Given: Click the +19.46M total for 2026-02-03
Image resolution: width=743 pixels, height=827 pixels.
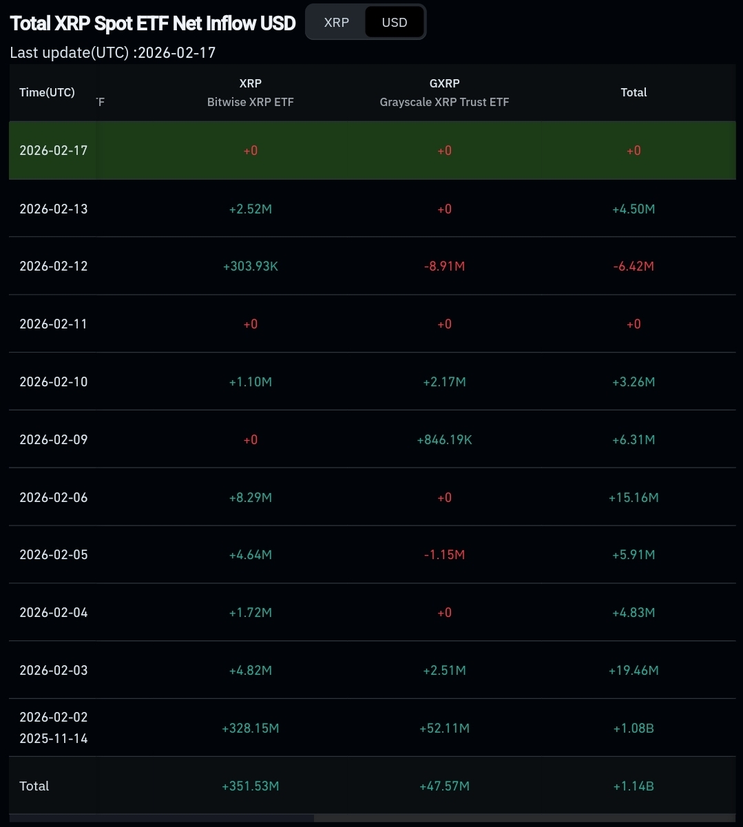Looking at the screenshot, I should [x=634, y=671].
